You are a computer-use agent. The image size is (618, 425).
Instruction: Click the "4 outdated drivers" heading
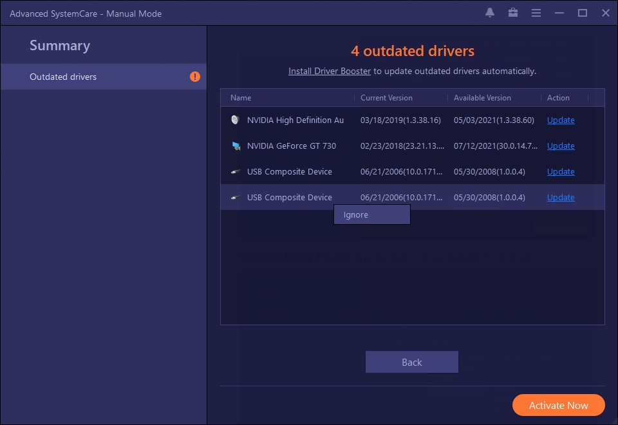click(x=412, y=51)
